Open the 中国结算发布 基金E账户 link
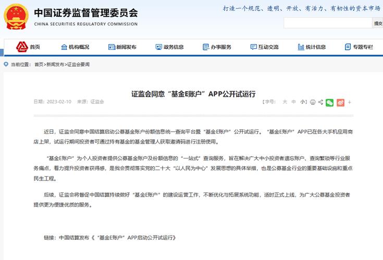Viewport: 383px width, 260px height. pos(117,238)
